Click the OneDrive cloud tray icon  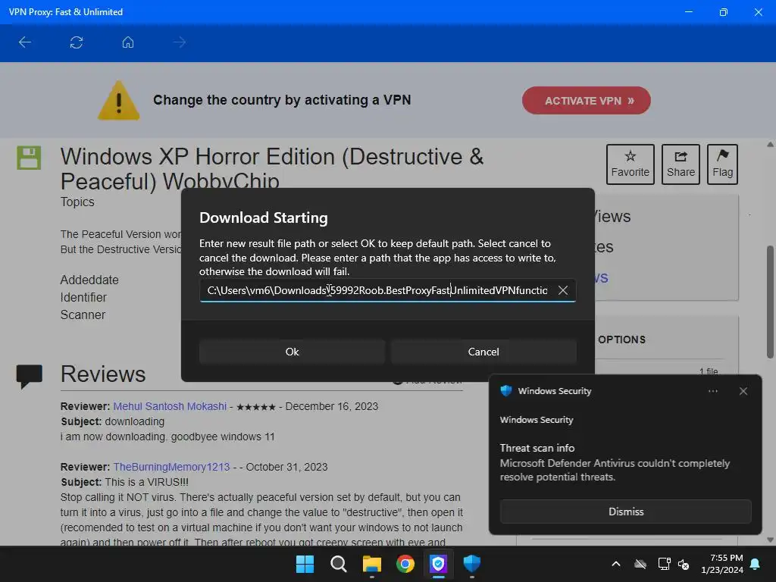coord(640,564)
